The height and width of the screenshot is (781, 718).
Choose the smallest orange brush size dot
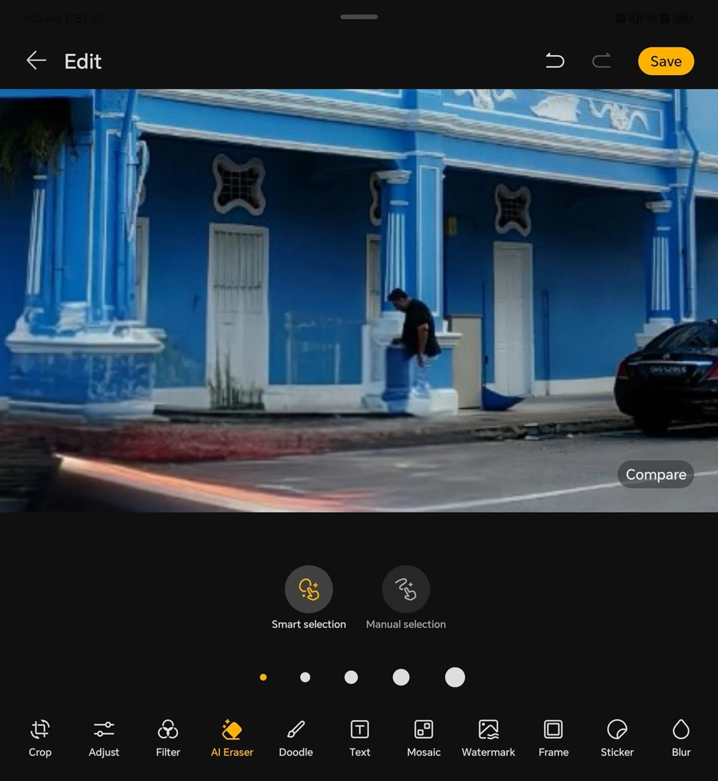(x=263, y=677)
